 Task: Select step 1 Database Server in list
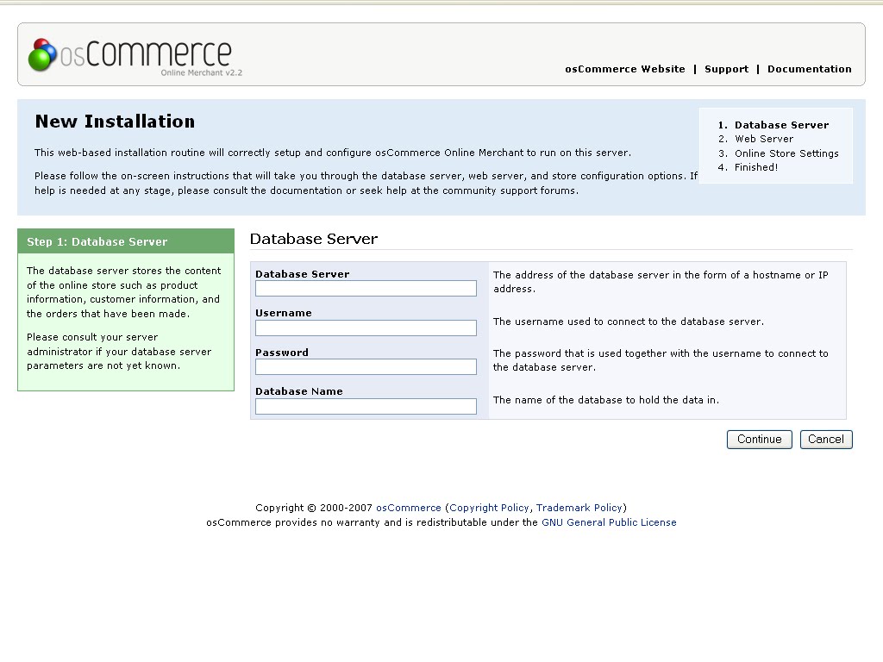coord(781,125)
